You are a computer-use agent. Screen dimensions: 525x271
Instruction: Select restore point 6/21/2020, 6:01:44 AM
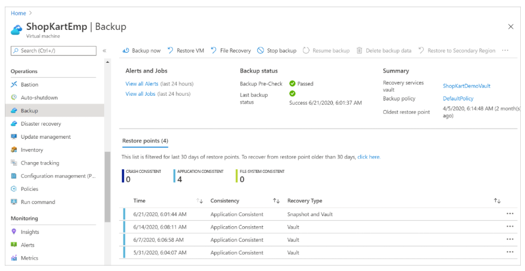click(x=160, y=214)
